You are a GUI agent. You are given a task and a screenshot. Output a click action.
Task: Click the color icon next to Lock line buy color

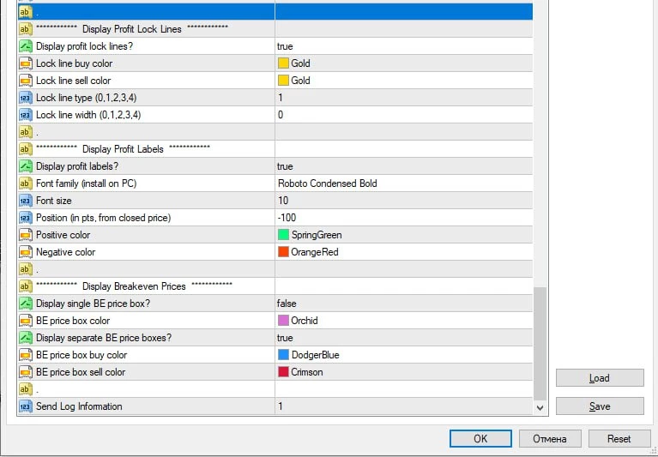point(26,63)
